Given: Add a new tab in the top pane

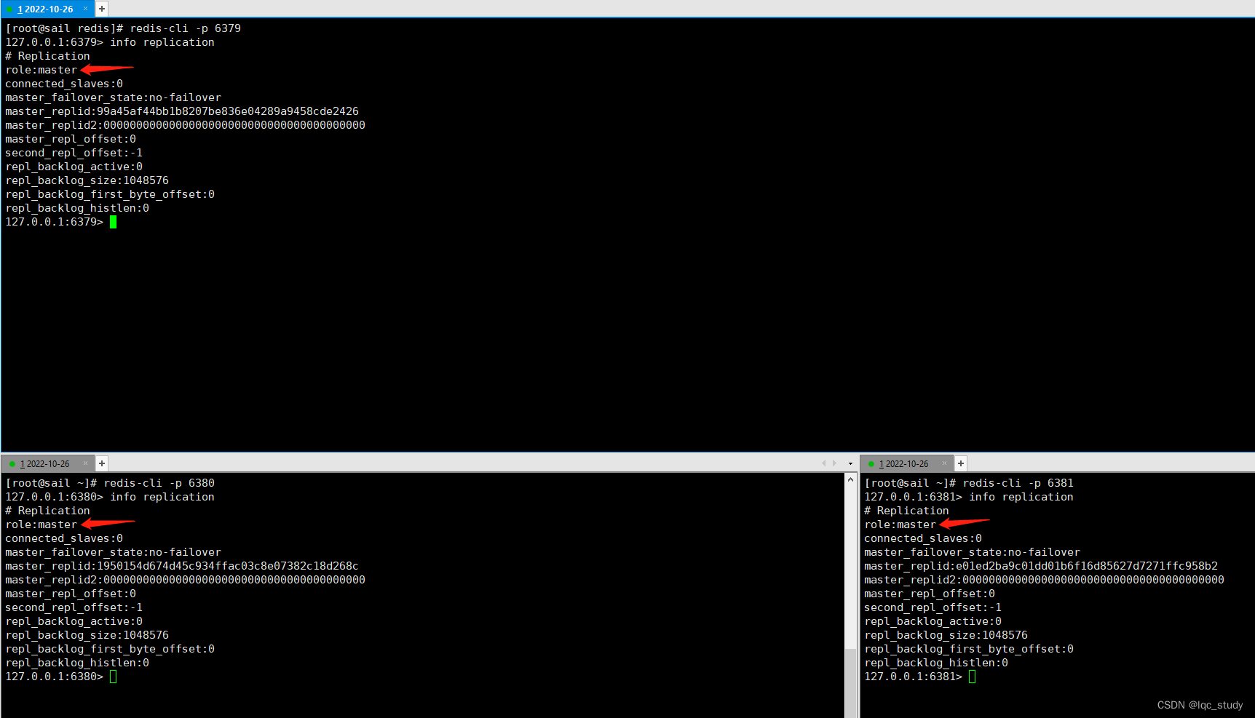Looking at the screenshot, I should tap(102, 9).
